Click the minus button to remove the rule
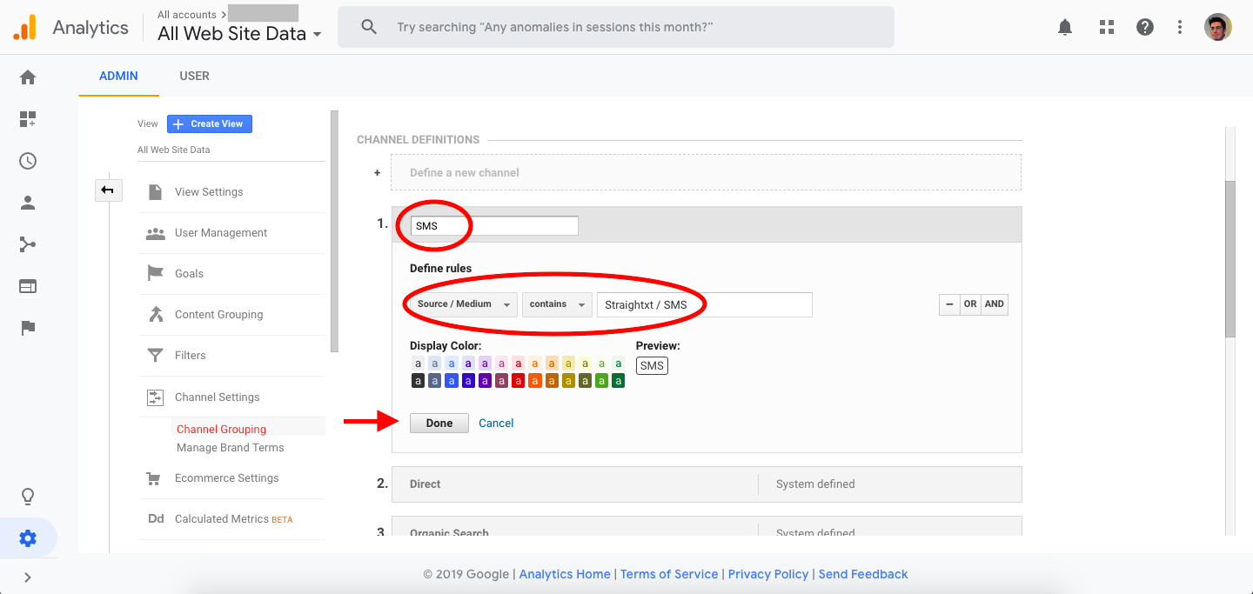 point(949,304)
